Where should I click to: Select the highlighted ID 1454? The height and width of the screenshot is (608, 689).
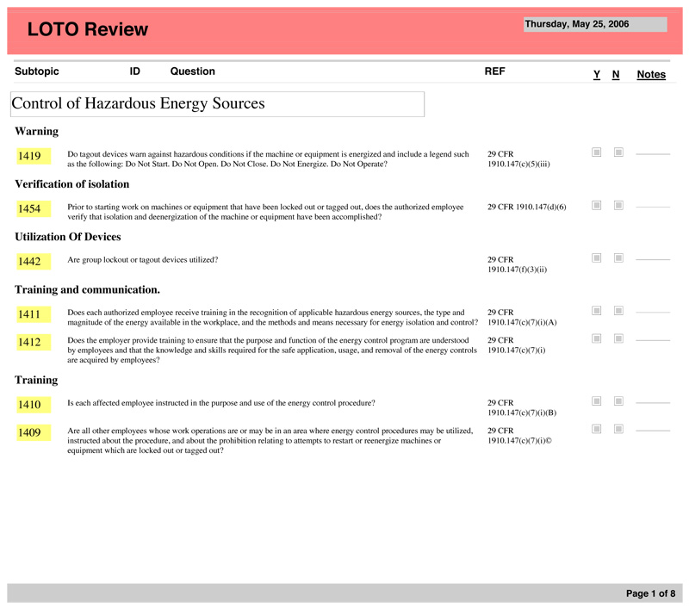(x=34, y=208)
